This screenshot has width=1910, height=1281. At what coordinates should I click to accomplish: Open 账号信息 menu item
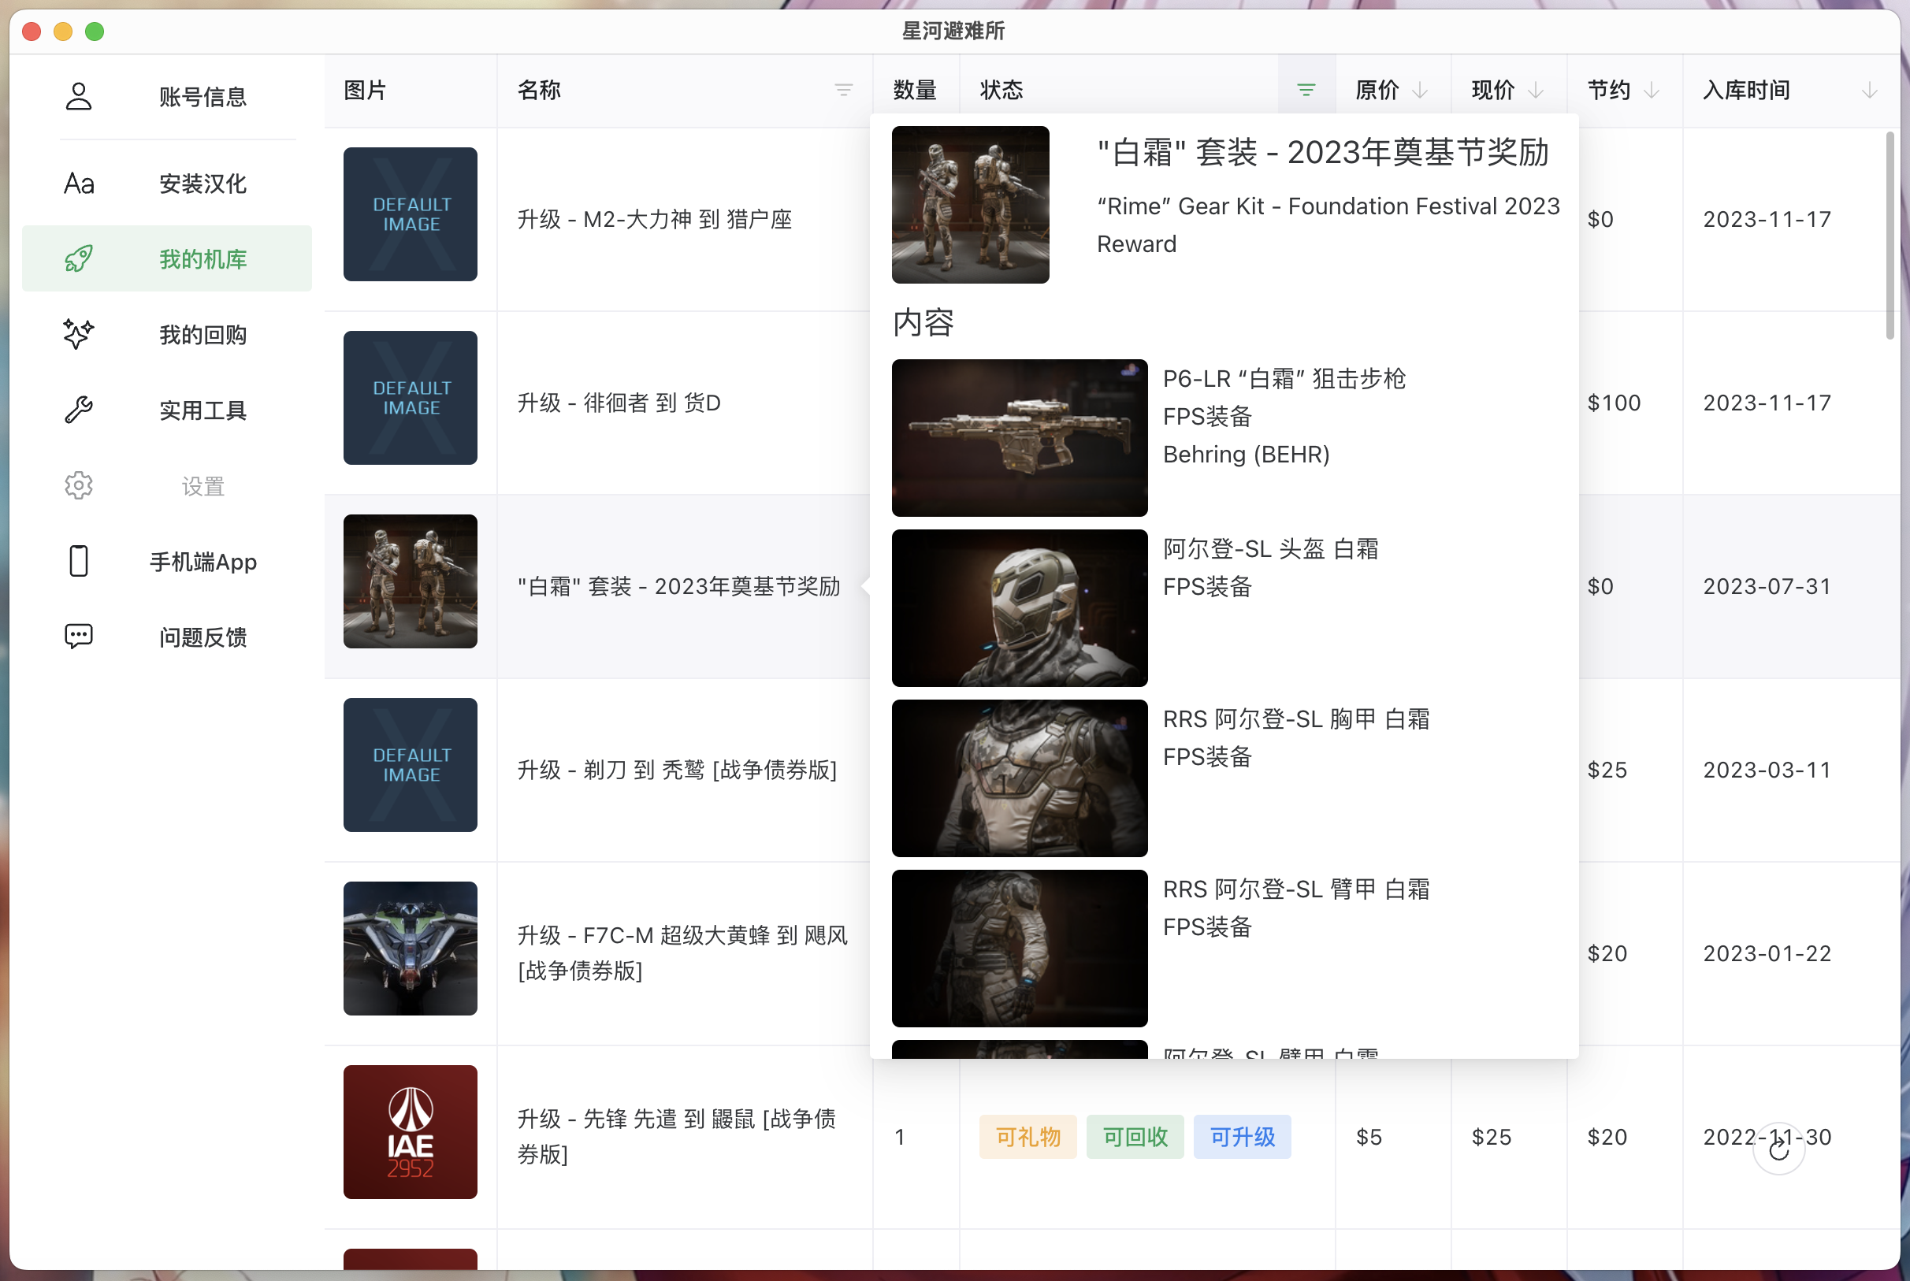click(x=168, y=96)
